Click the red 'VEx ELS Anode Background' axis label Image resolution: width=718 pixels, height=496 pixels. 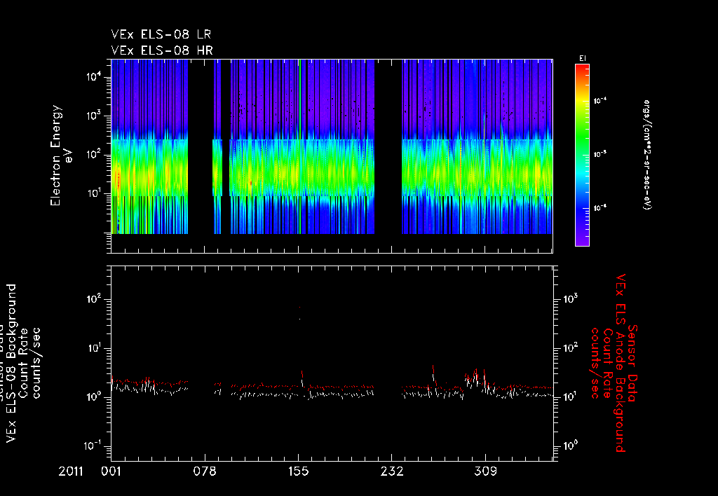point(621,363)
